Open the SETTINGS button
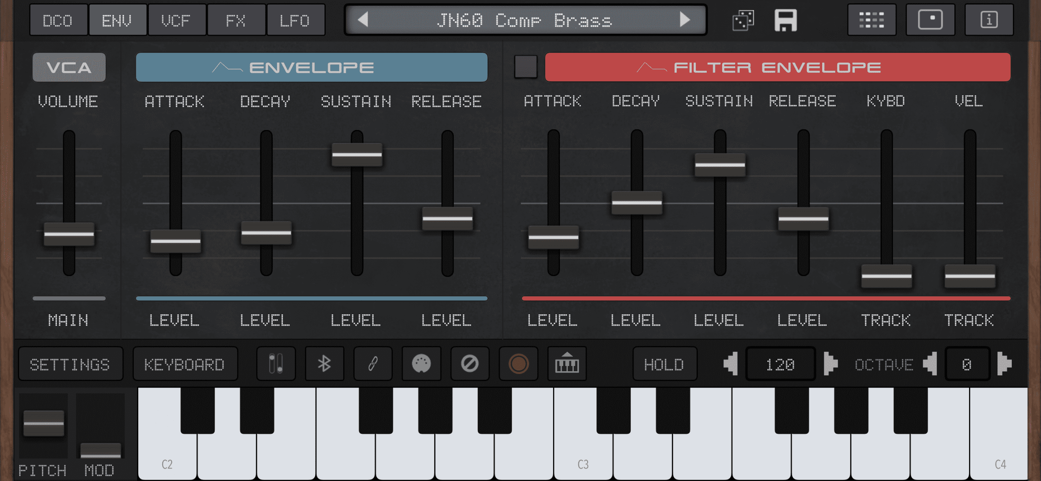Viewport: 1041px width, 481px height. tap(70, 364)
